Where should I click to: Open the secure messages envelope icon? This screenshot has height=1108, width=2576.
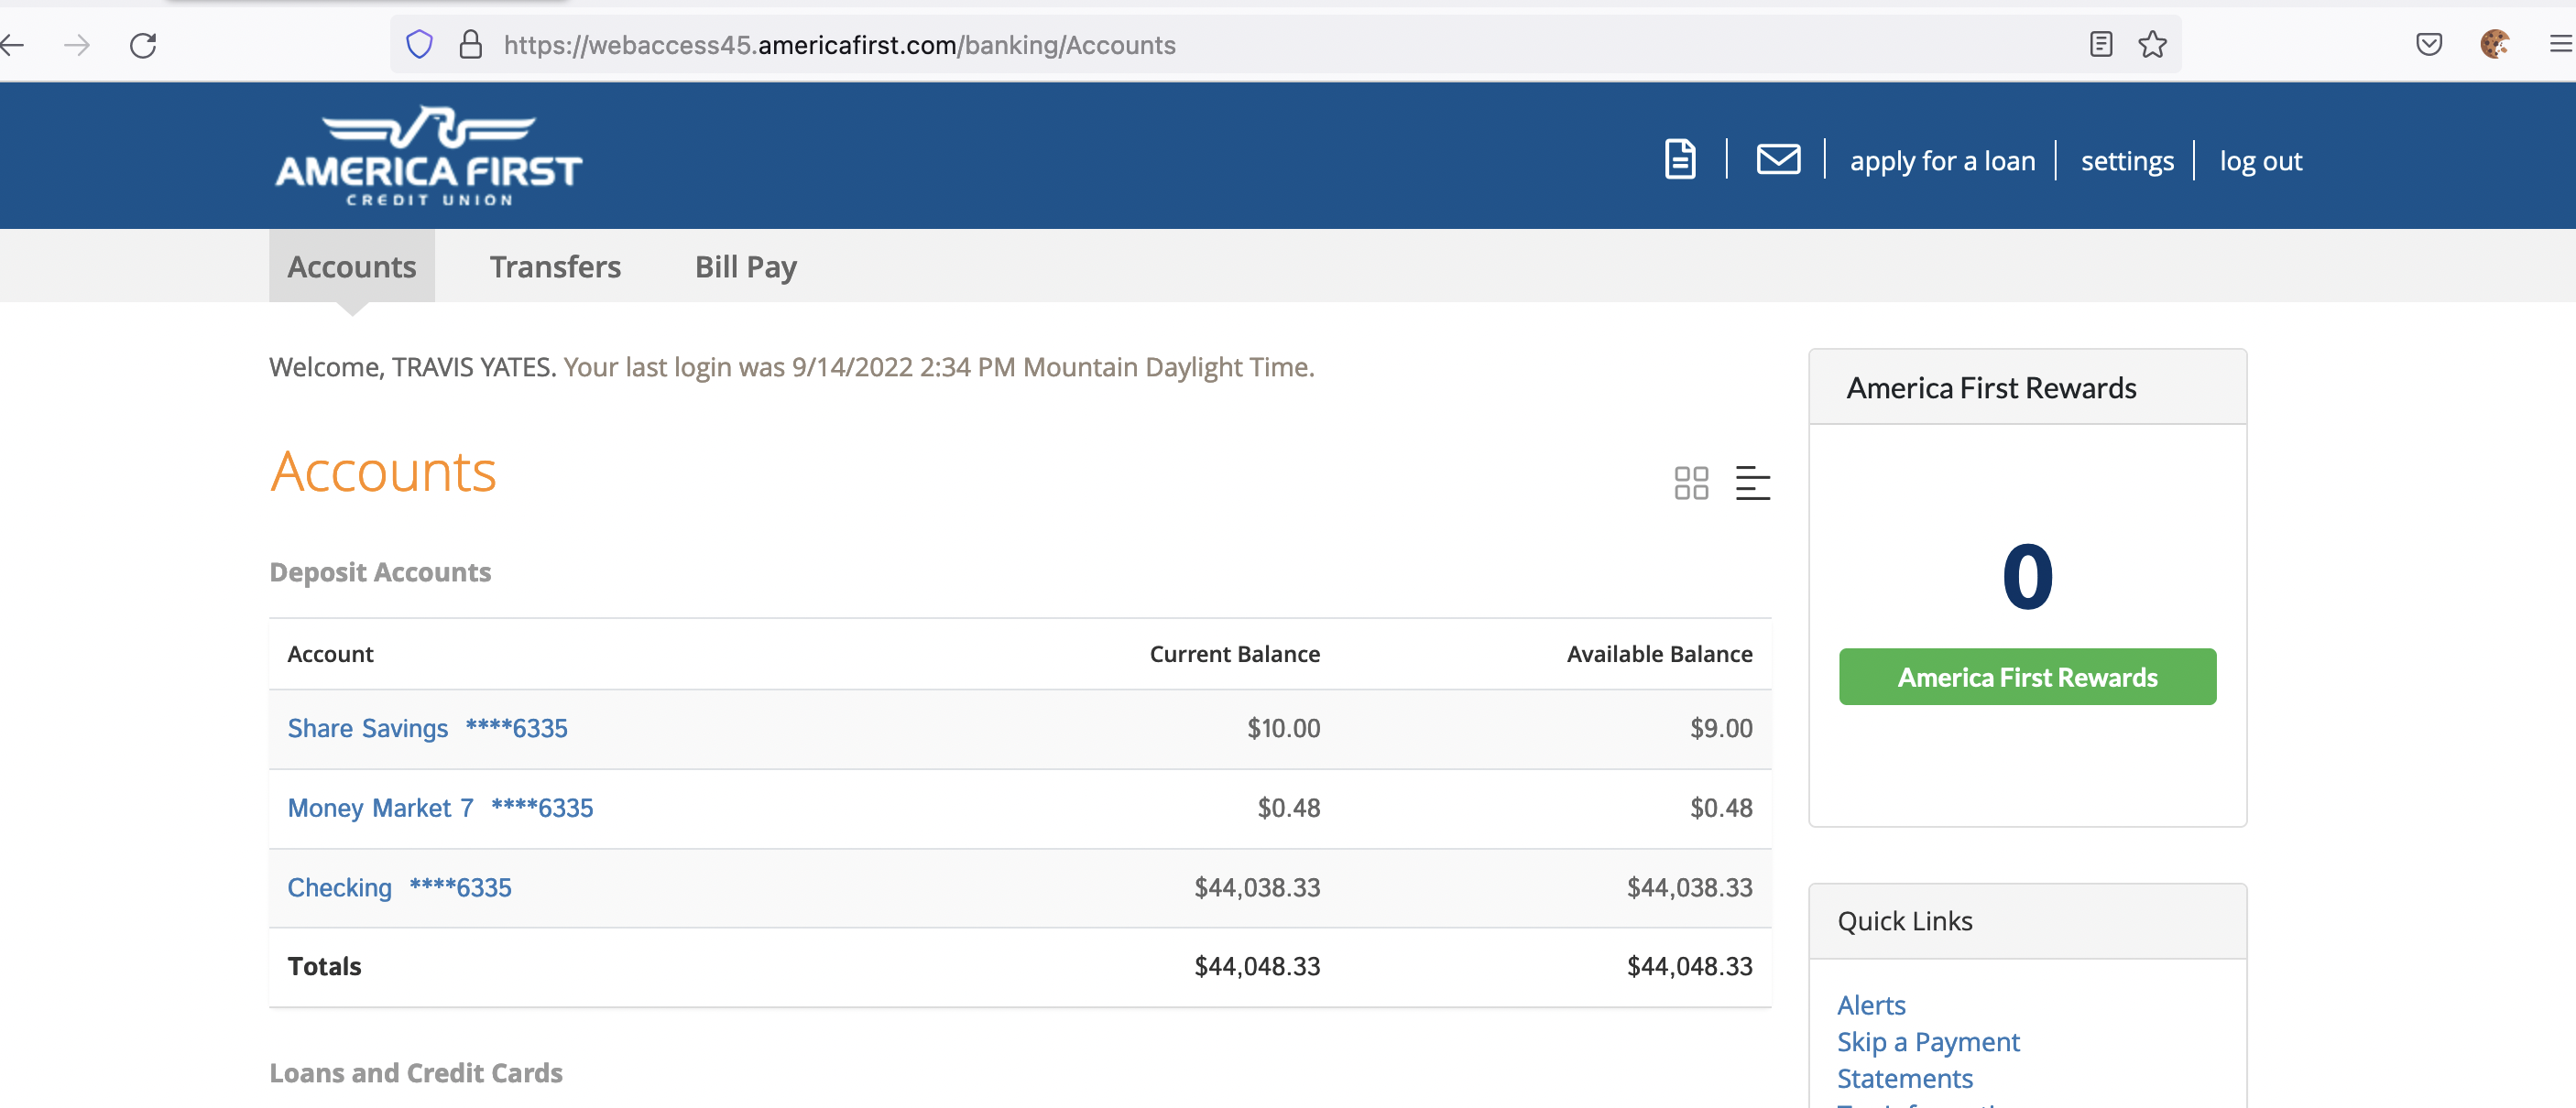tap(1777, 160)
